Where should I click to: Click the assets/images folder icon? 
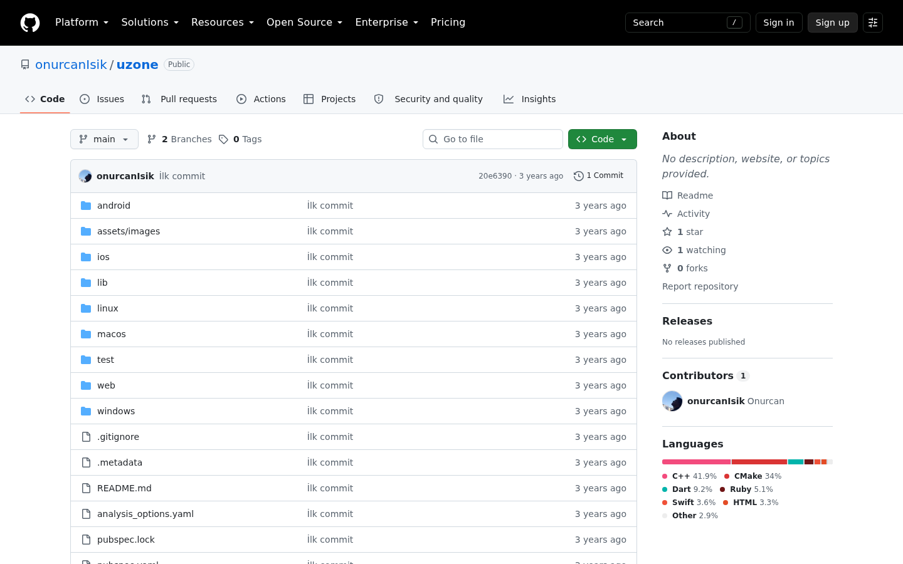[x=86, y=231]
